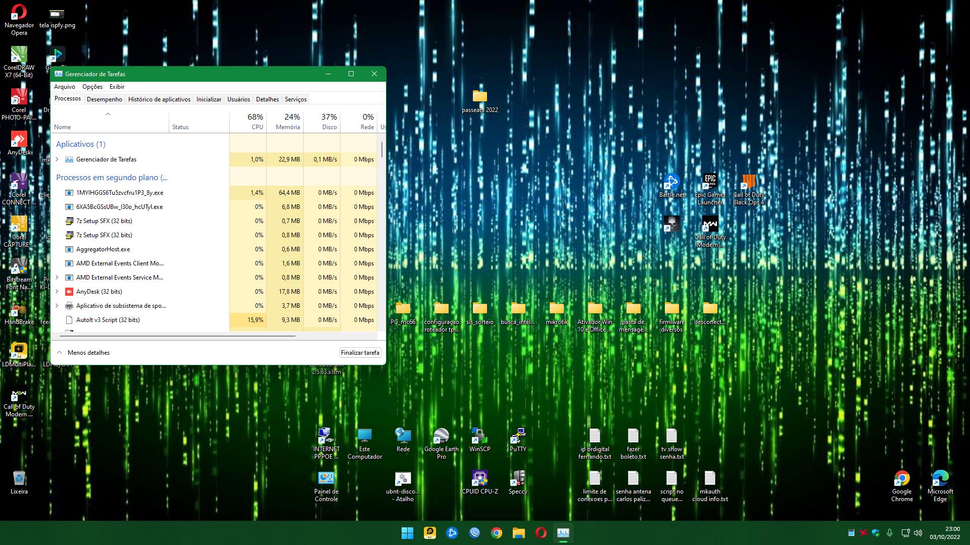Click the Finalizar tarefa button

pos(360,353)
